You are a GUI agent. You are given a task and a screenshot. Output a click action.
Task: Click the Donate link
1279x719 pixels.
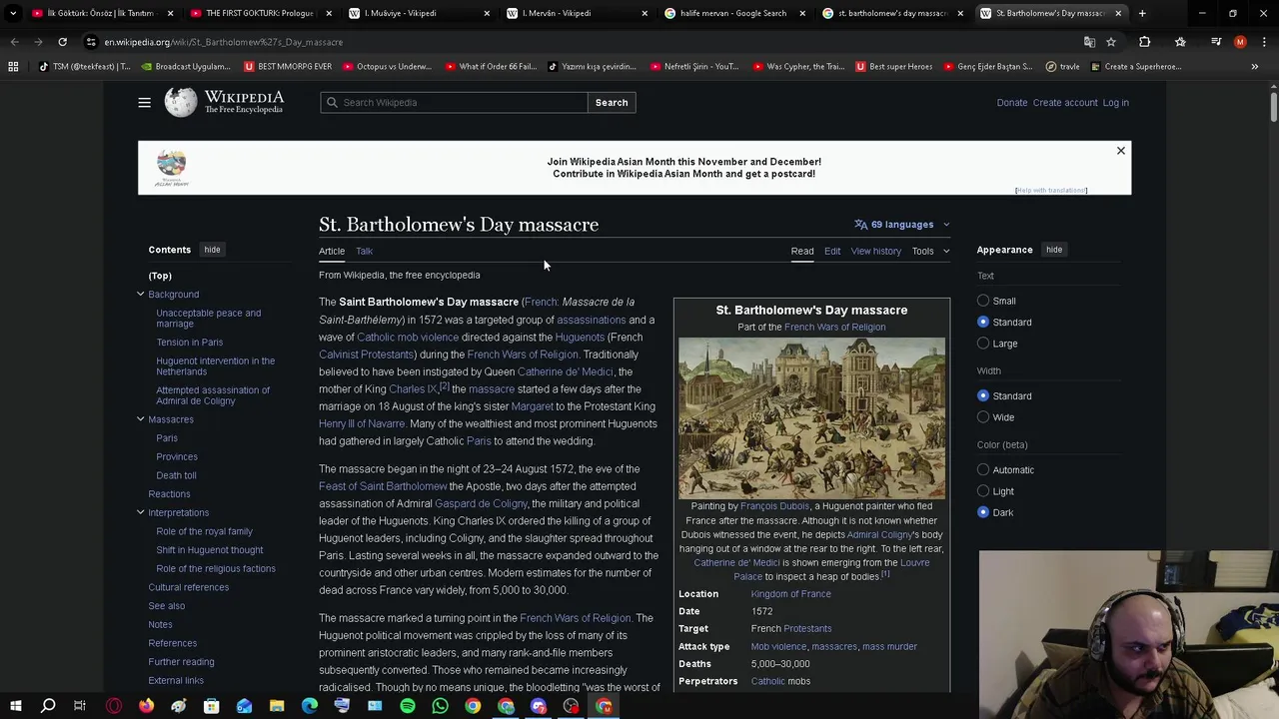(1012, 102)
